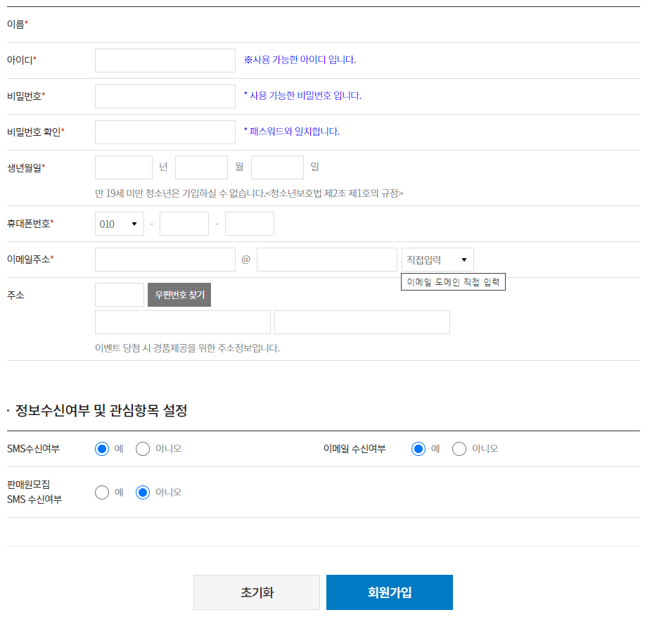
Task: Select 아니오 for 판매원모집 SMS 수신여부
Action: coord(143,492)
